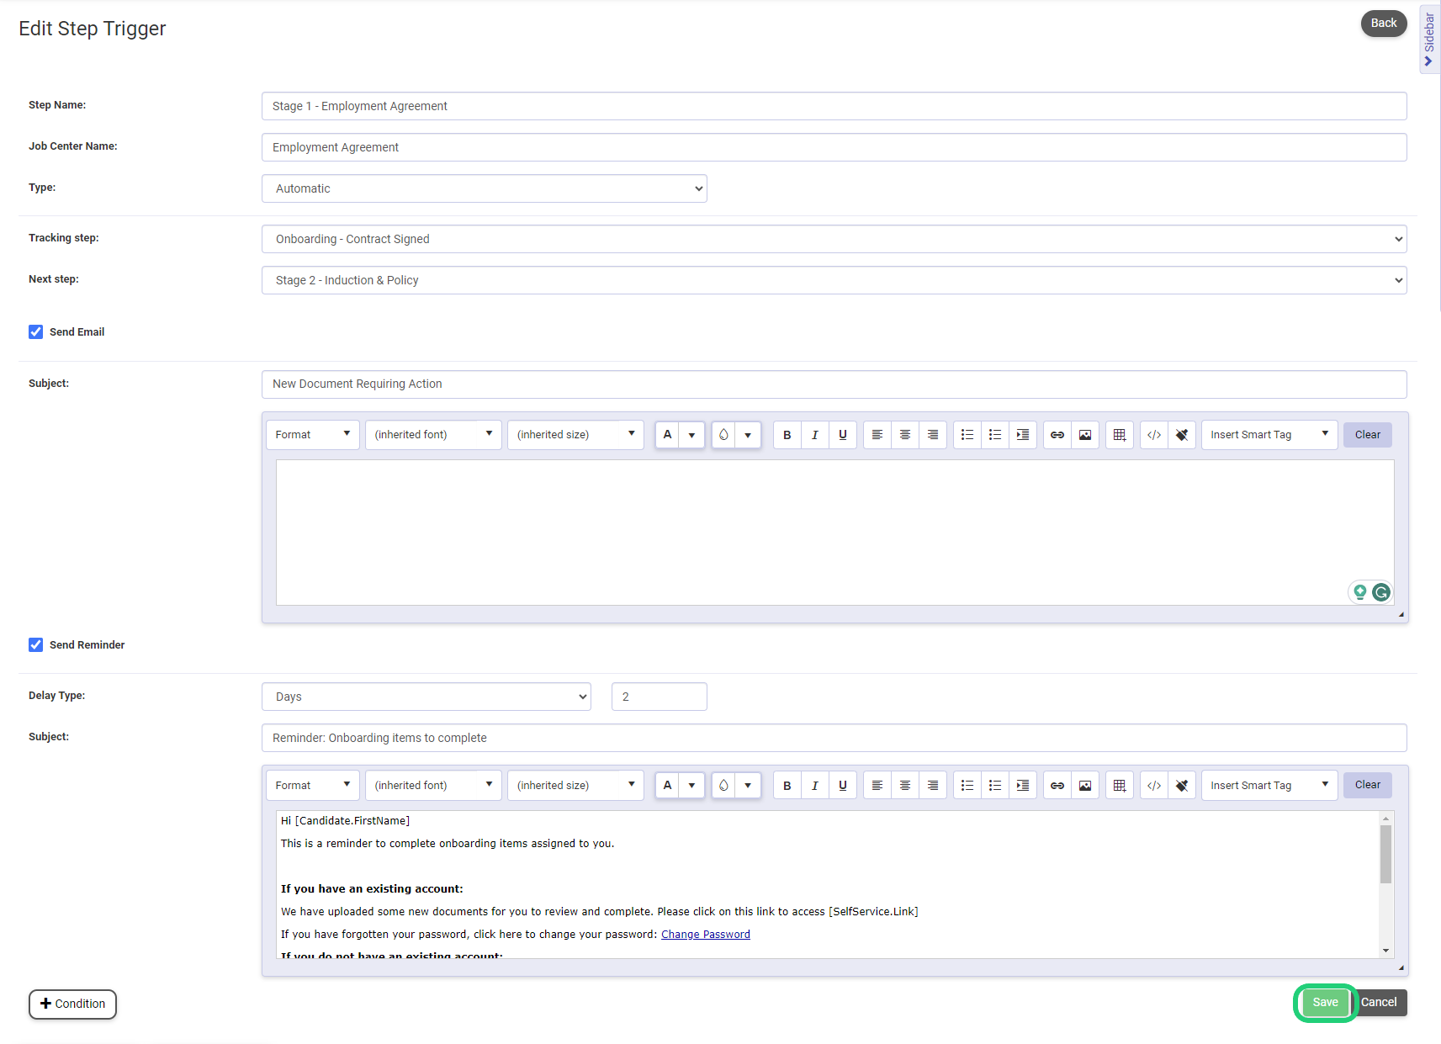Click Grammarly icon in the email body
The width and height of the screenshot is (1441, 1044).
[1380, 592]
